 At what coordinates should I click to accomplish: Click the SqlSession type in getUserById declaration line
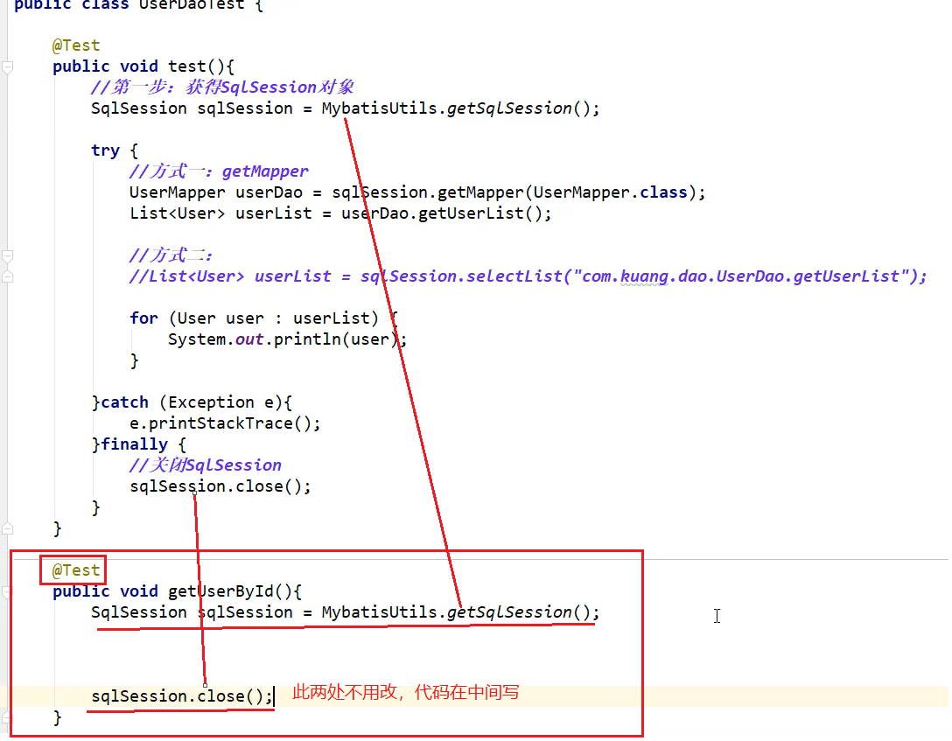[x=139, y=612]
